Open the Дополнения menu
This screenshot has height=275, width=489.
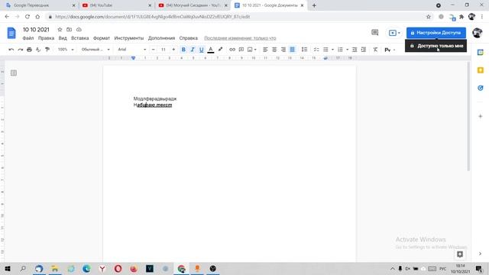[x=161, y=38]
